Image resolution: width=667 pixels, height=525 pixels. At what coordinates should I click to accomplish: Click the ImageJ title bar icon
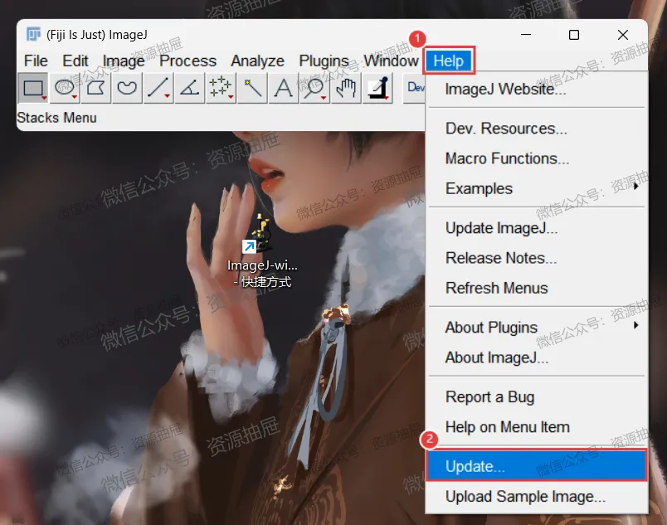33,34
